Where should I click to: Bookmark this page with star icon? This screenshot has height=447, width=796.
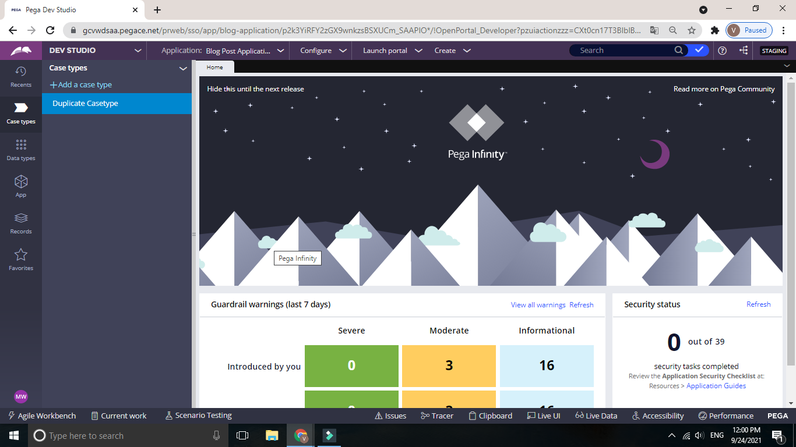[692, 30]
